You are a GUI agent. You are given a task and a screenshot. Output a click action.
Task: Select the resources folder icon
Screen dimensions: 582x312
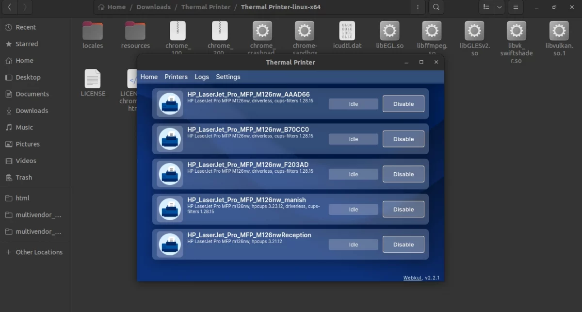click(x=135, y=31)
